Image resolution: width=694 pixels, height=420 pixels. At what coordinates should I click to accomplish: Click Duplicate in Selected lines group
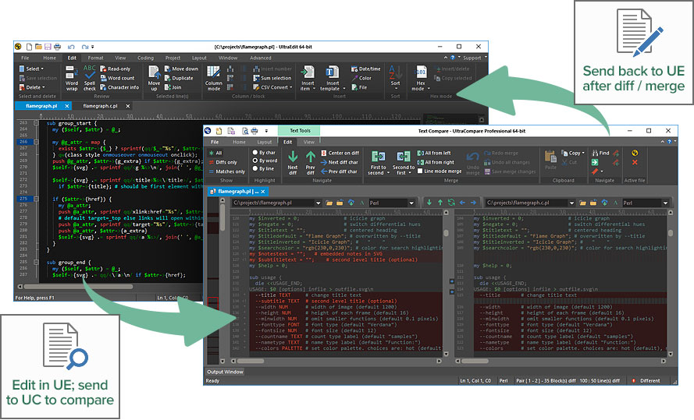pos(179,78)
